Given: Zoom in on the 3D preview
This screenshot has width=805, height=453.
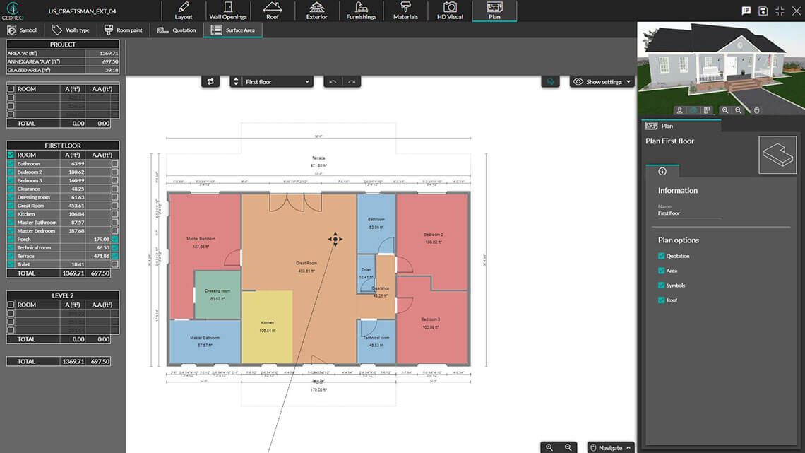Looking at the screenshot, I should [x=725, y=110].
